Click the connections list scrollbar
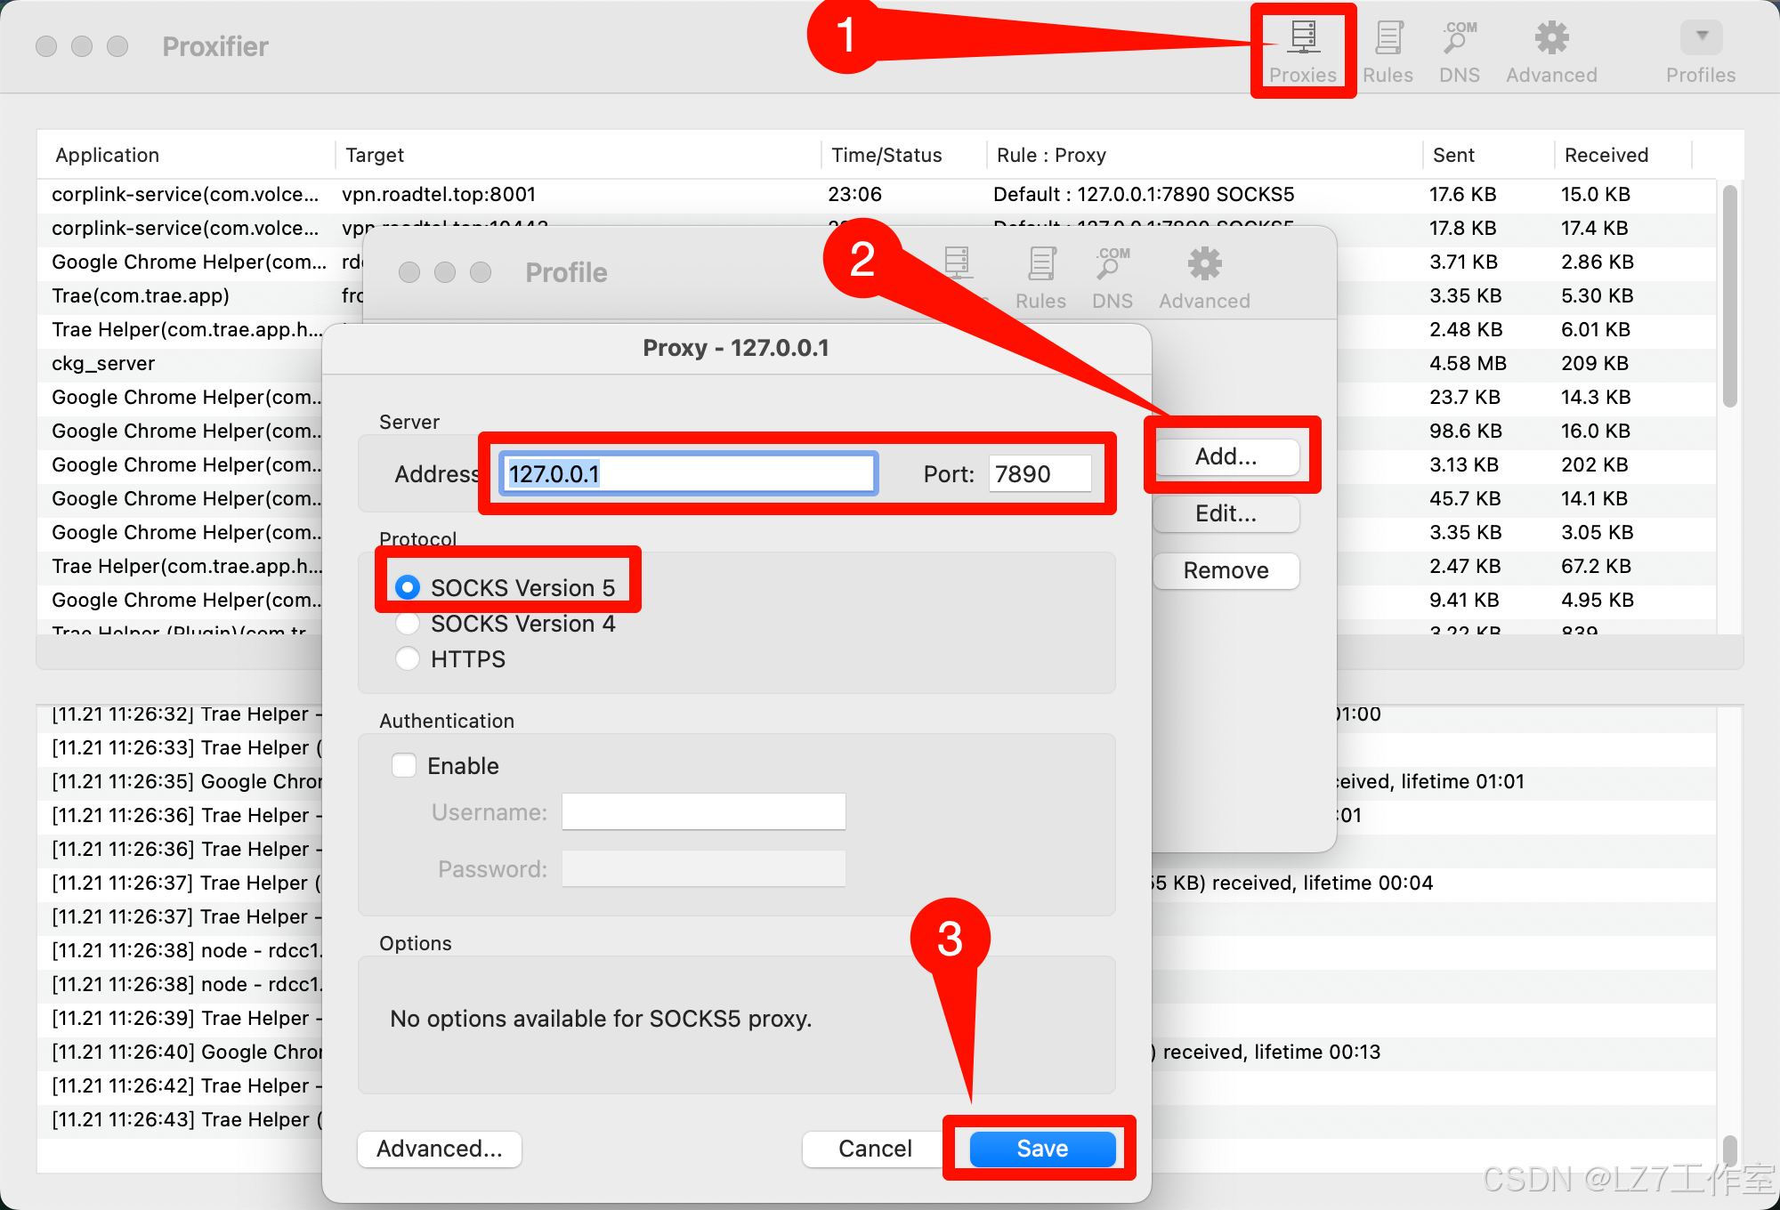 pos(1729,295)
